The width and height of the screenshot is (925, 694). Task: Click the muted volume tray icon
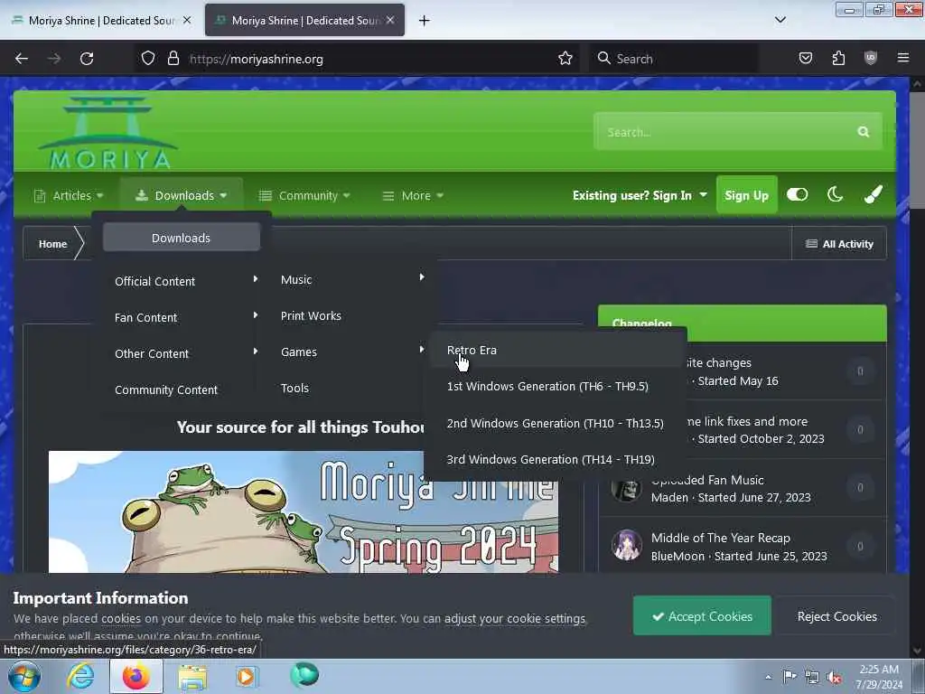click(x=834, y=677)
